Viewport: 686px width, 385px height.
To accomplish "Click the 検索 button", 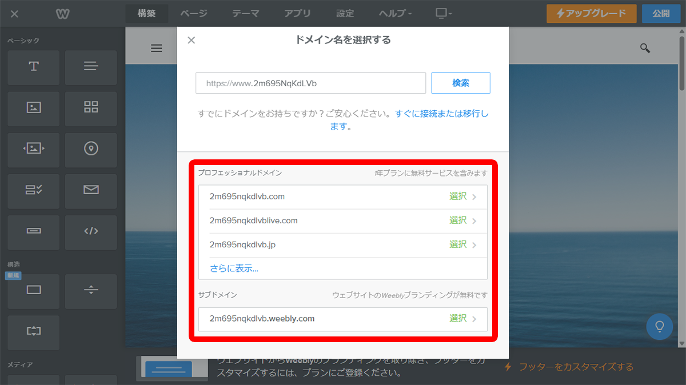I will (x=460, y=83).
